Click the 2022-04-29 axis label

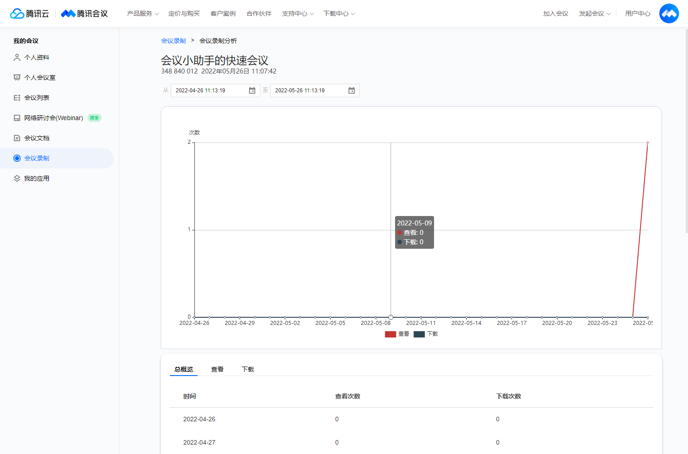click(240, 323)
